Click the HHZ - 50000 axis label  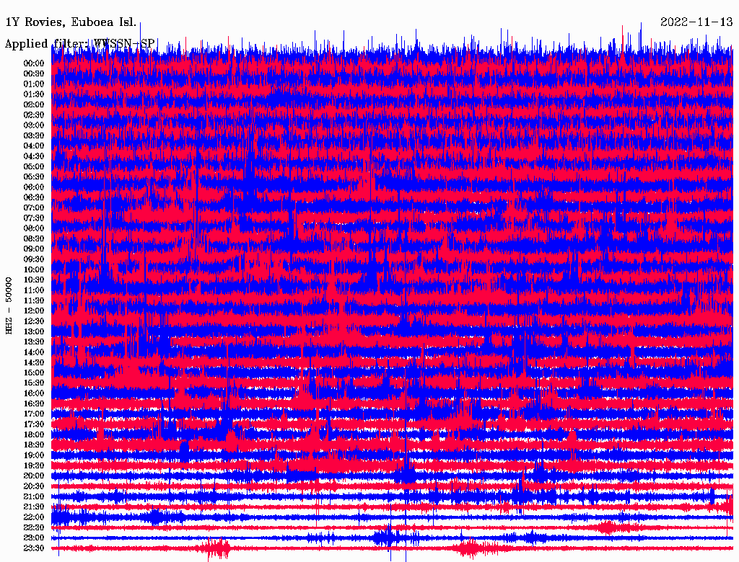click(x=9, y=305)
